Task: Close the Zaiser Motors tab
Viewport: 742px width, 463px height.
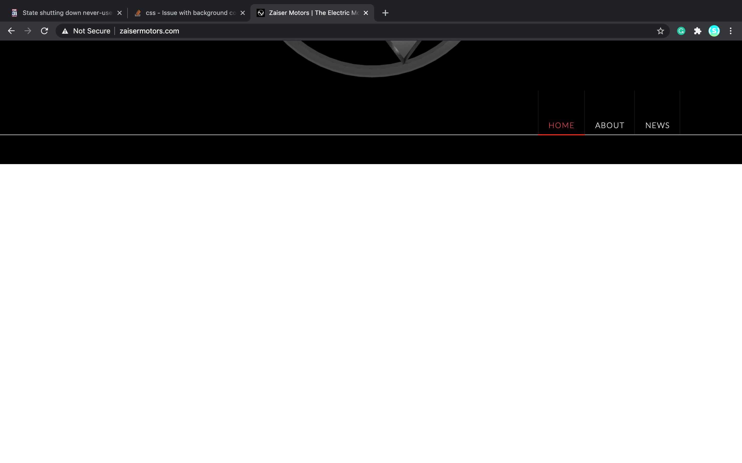Action: click(x=366, y=13)
